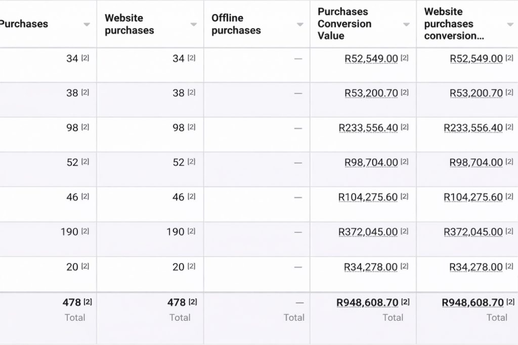The width and height of the screenshot is (518, 345).
Task: Click the R233,556.40 purchases conversion value
Action: [368, 128]
